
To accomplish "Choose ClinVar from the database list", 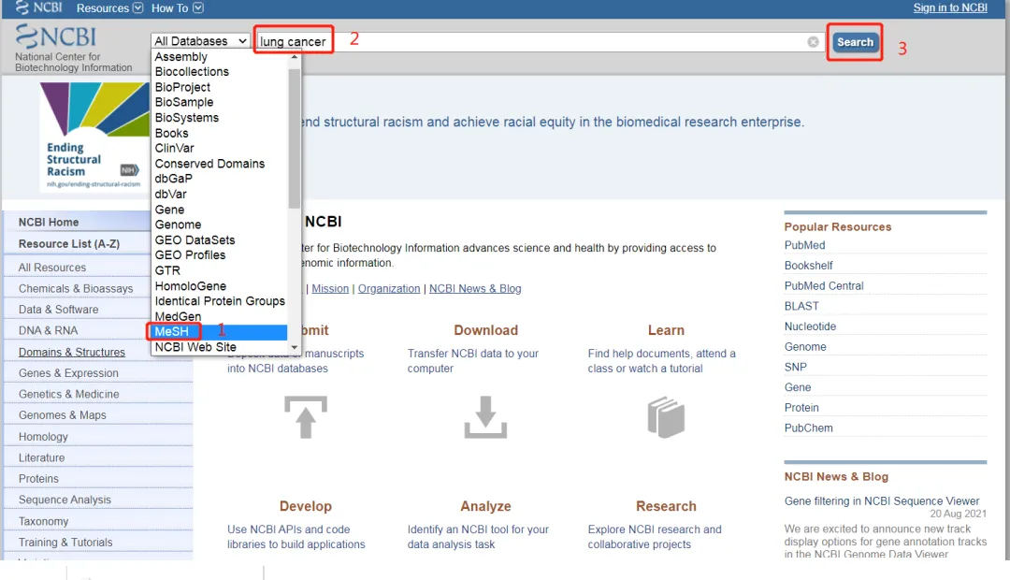I will 219,148.
